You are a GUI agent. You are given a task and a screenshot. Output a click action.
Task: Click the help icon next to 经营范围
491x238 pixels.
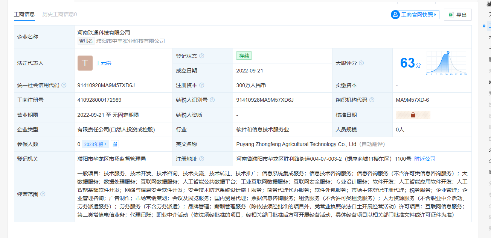coord(43,194)
